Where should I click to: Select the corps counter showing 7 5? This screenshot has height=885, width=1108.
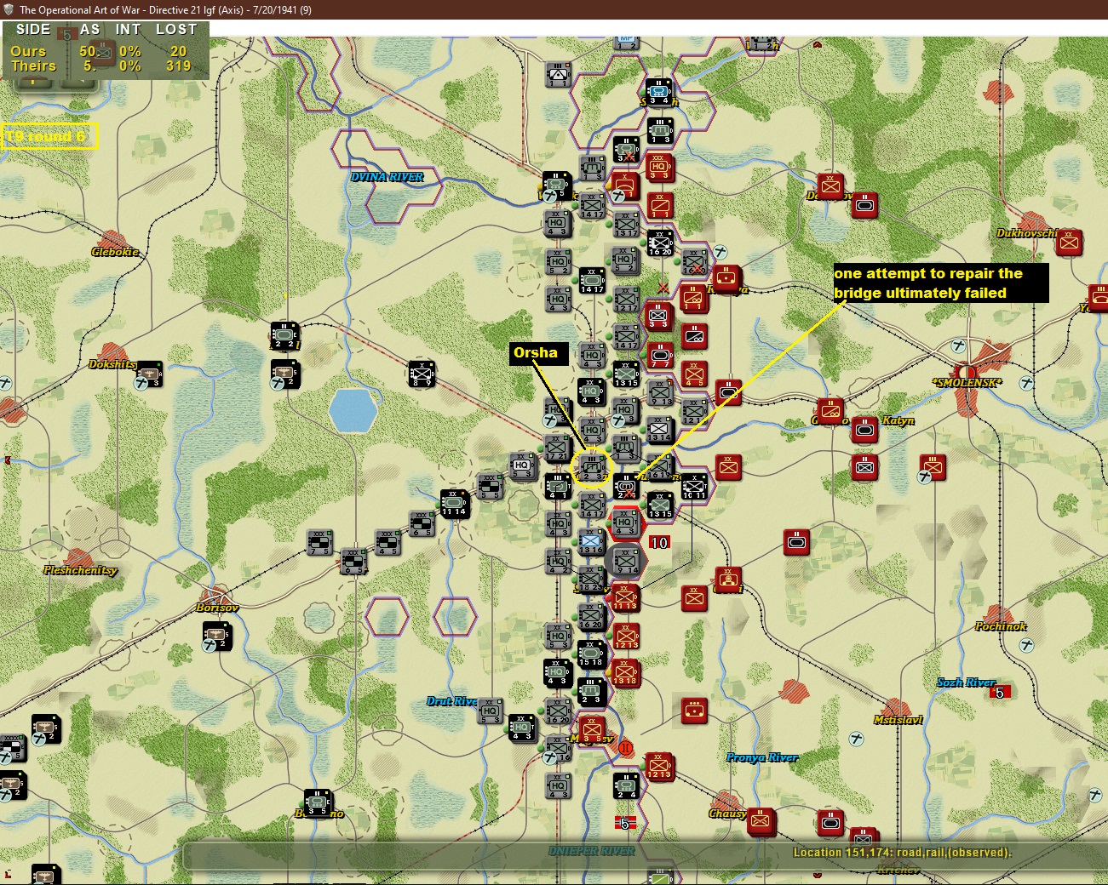319,543
